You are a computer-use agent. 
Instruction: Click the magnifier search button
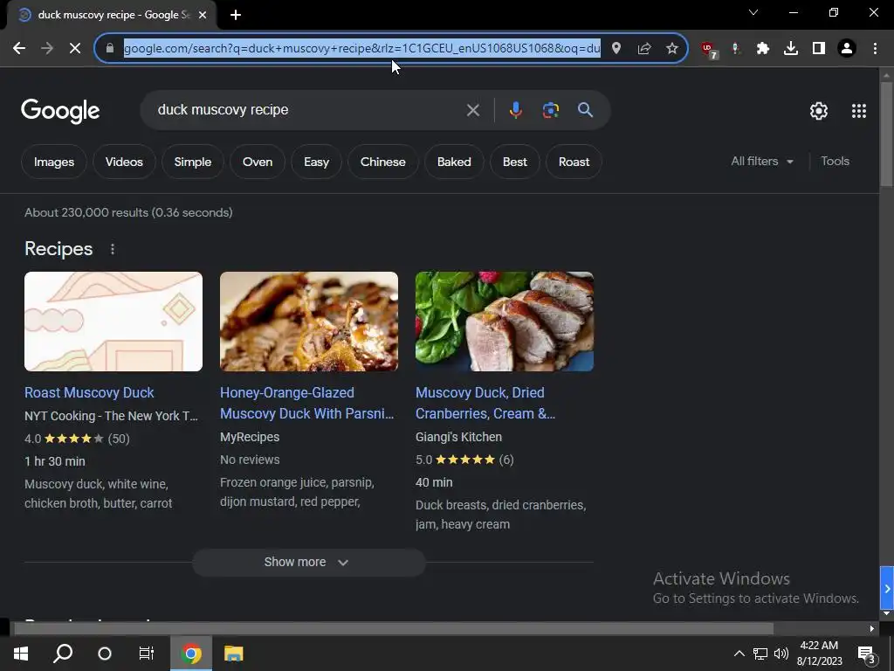coord(585,110)
